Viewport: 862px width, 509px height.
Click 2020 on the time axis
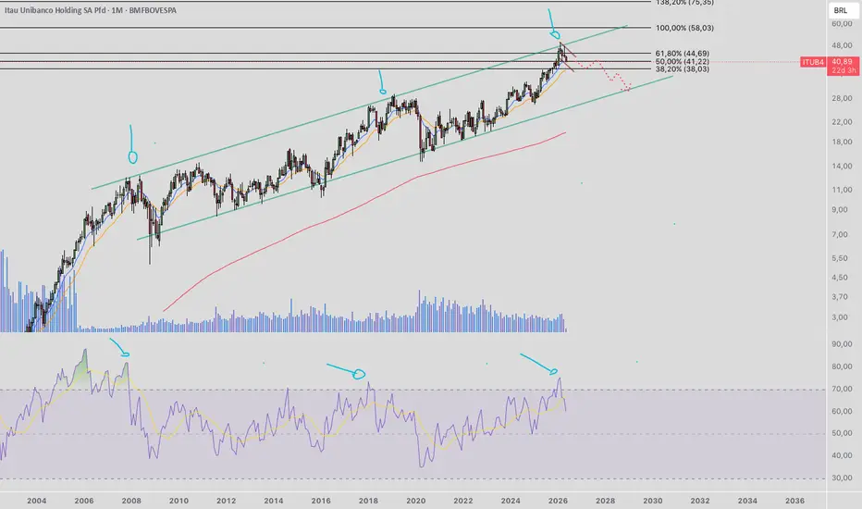pos(415,501)
